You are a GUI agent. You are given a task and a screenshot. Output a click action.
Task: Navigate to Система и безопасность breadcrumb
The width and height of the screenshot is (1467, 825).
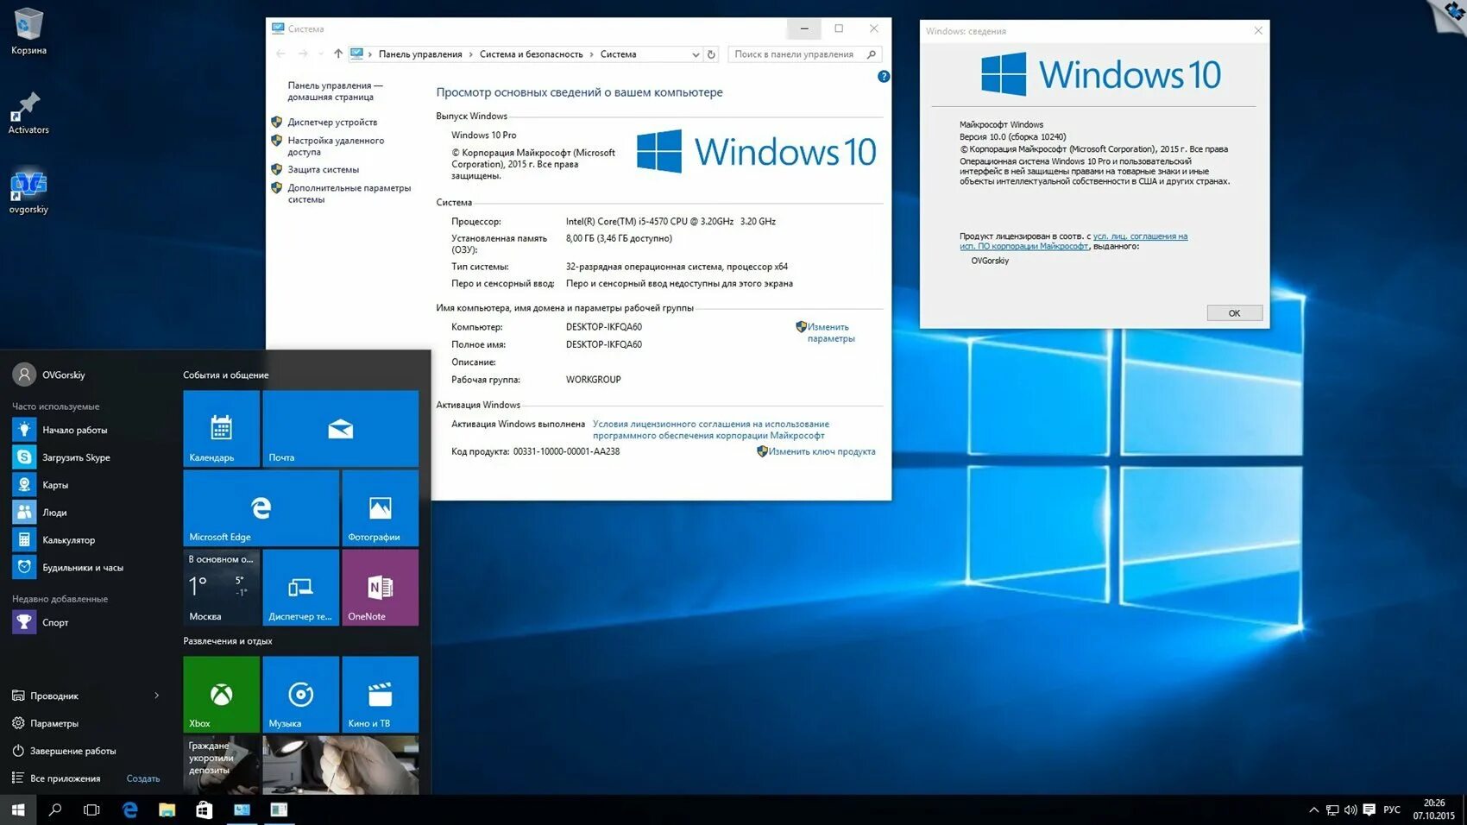click(x=532, y=54)
